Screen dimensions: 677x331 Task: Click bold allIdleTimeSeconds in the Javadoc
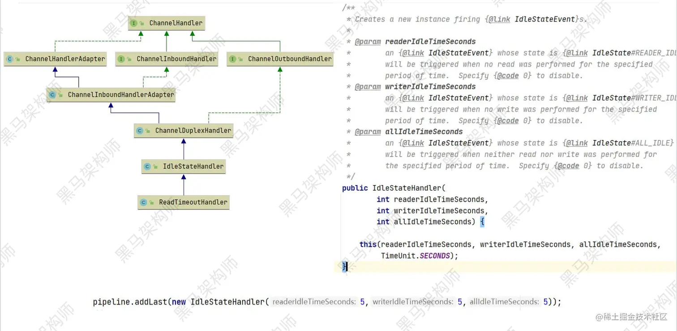coord(424,132)
